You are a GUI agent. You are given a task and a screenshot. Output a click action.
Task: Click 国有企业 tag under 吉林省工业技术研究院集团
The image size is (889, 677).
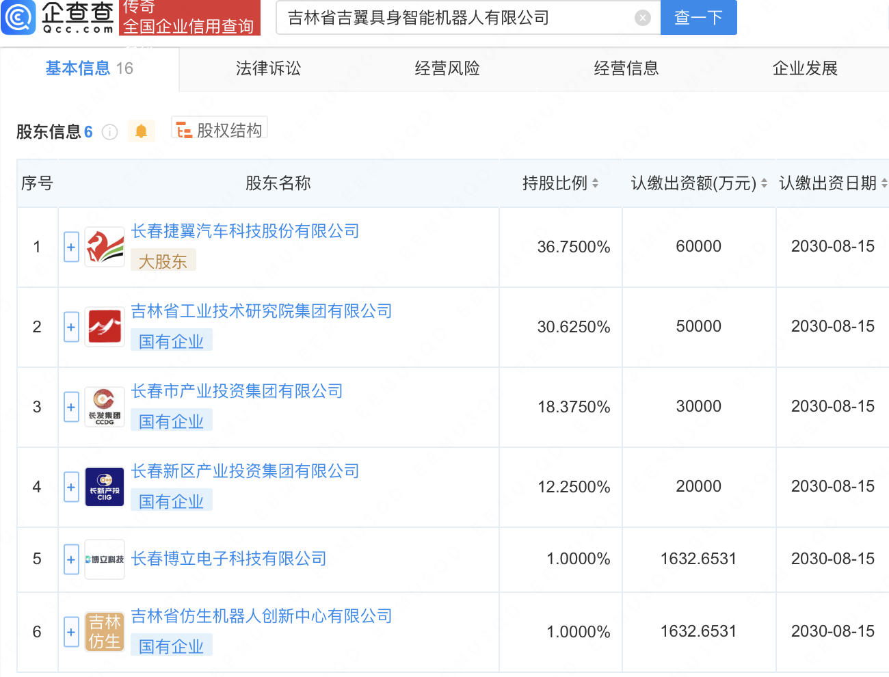(x=172, y=341)
